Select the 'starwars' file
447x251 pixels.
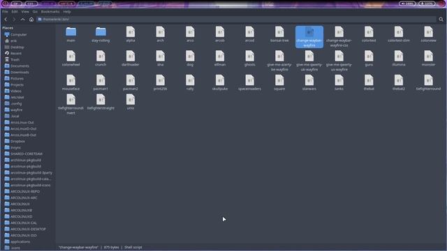[309, 83]
